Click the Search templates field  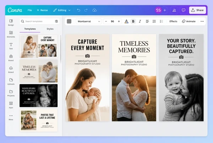[39, 21]
